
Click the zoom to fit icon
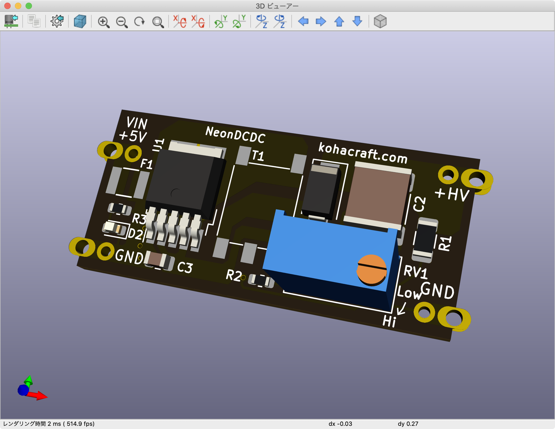pyautogui.click(x=158, y=22)
